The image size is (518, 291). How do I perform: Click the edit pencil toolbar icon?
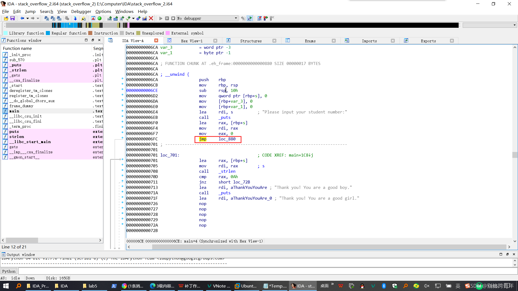point(145,18)
